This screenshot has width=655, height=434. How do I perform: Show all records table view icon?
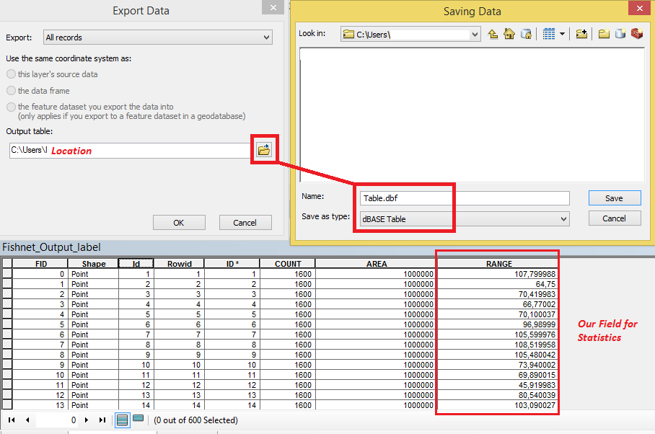click(x=122, y=420)
